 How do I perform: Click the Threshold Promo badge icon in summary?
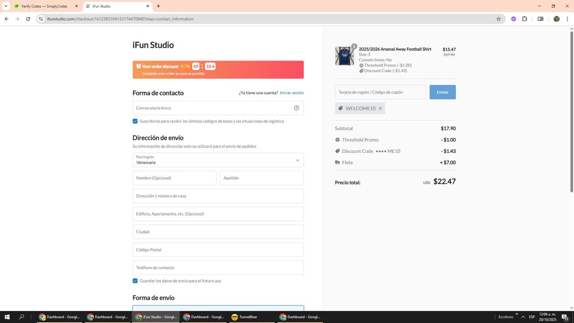tap(338, 140)
